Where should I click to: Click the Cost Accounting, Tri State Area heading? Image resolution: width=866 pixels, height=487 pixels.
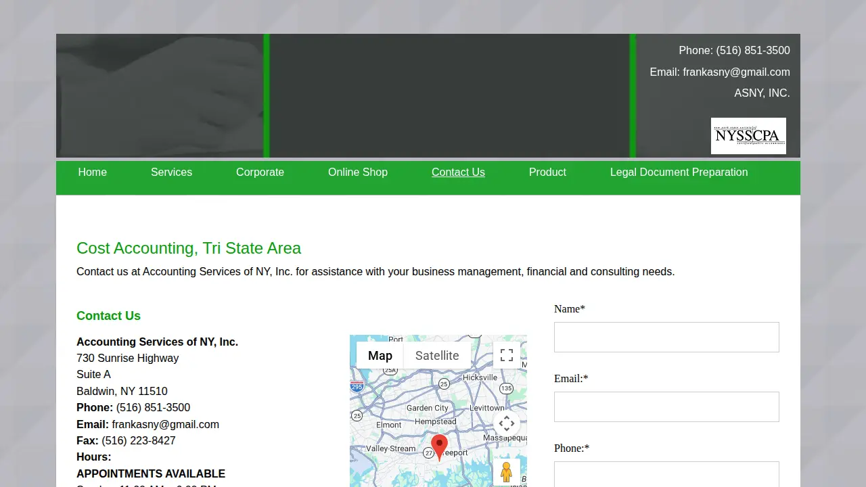tap(189, 248)
